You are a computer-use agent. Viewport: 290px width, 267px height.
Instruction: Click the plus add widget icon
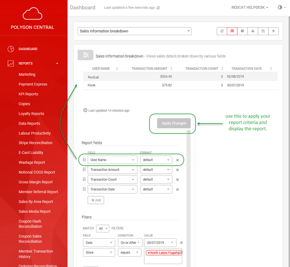pyautogui.click(x=273, y=31)
